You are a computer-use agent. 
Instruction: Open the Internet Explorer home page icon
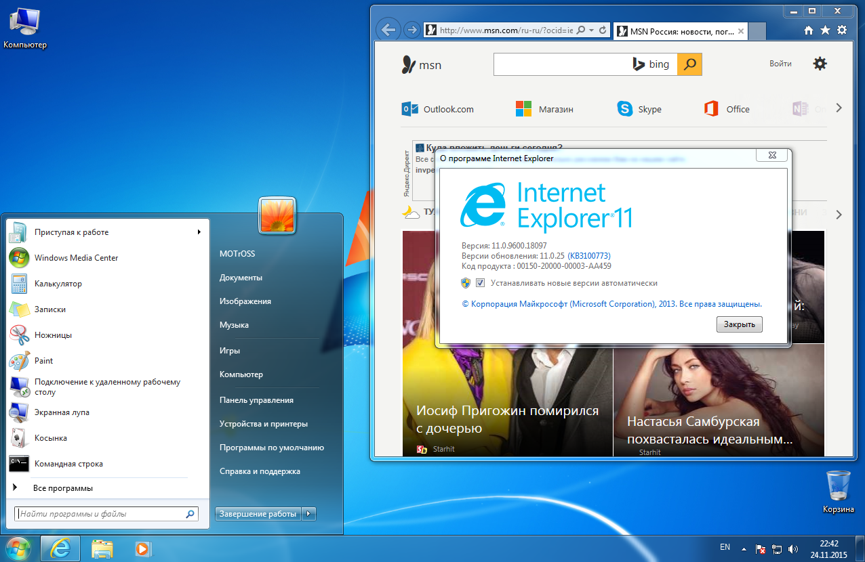click(808, 30)
